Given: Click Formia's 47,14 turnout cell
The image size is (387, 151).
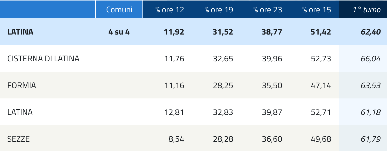Looking at the screenshot, I should [x=321, y=86].
